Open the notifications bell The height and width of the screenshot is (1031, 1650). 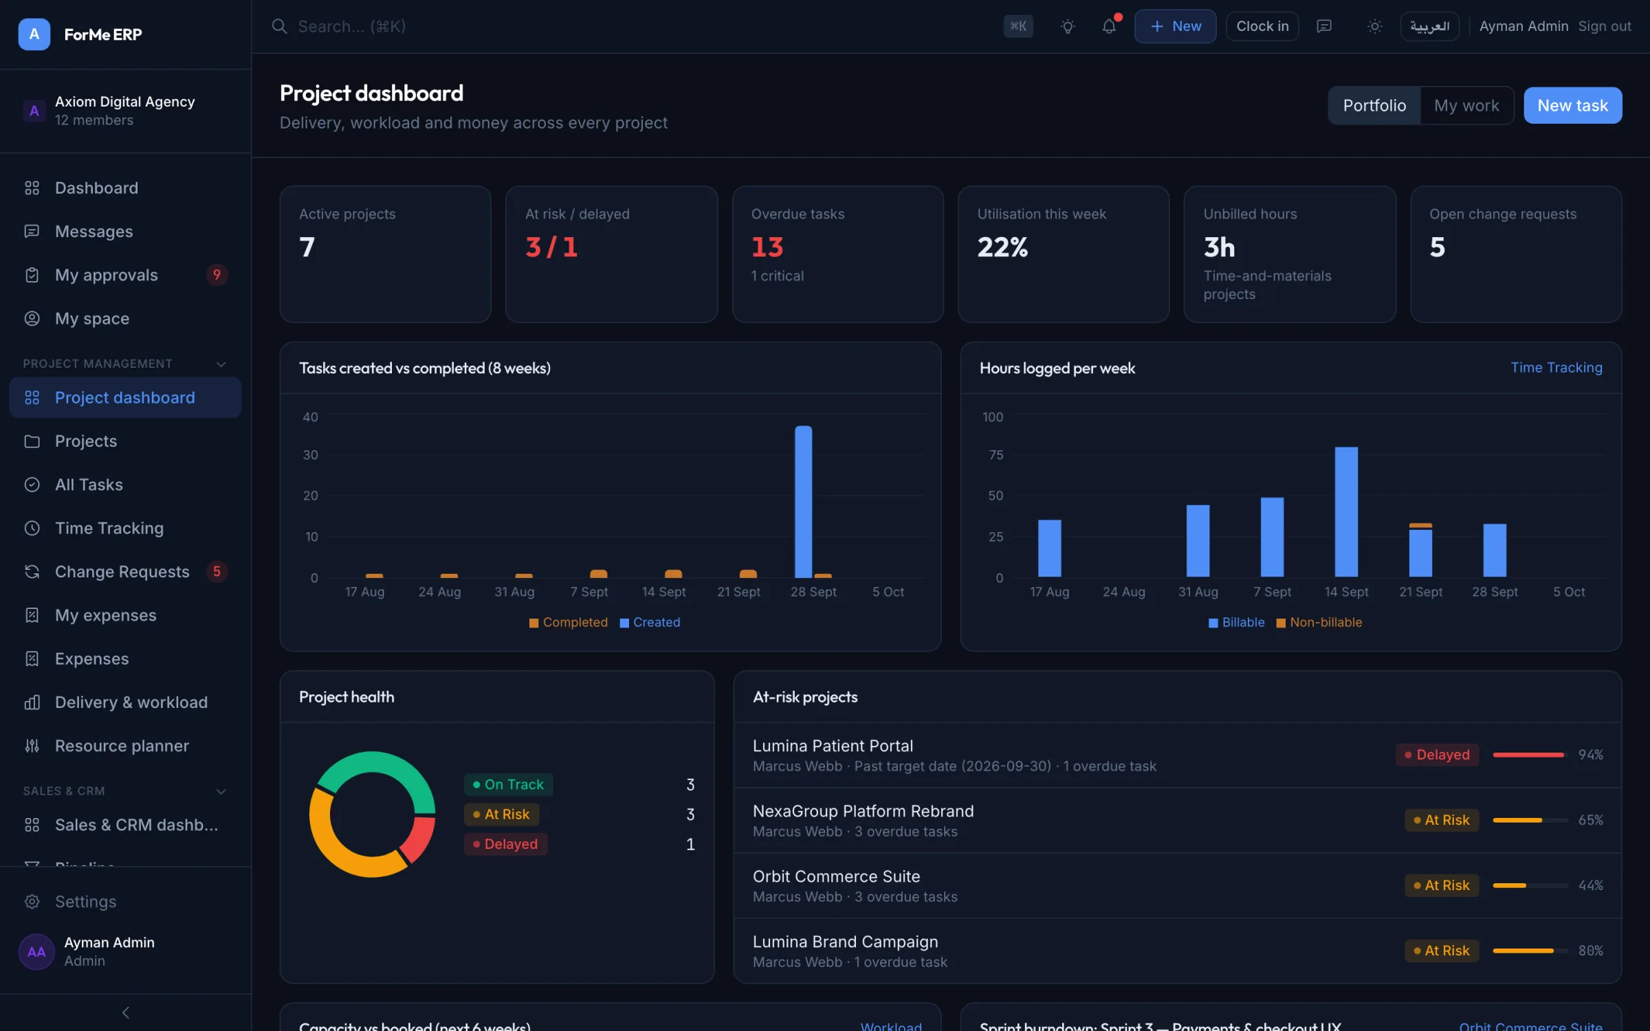pyautogui.click(x=1109, y=26)
